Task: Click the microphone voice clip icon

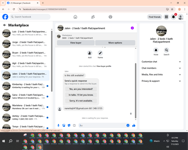Action: click(x=58, y=125)
